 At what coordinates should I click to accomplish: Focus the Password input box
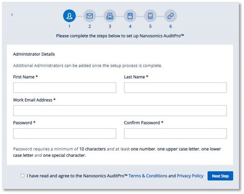point(64,134)
